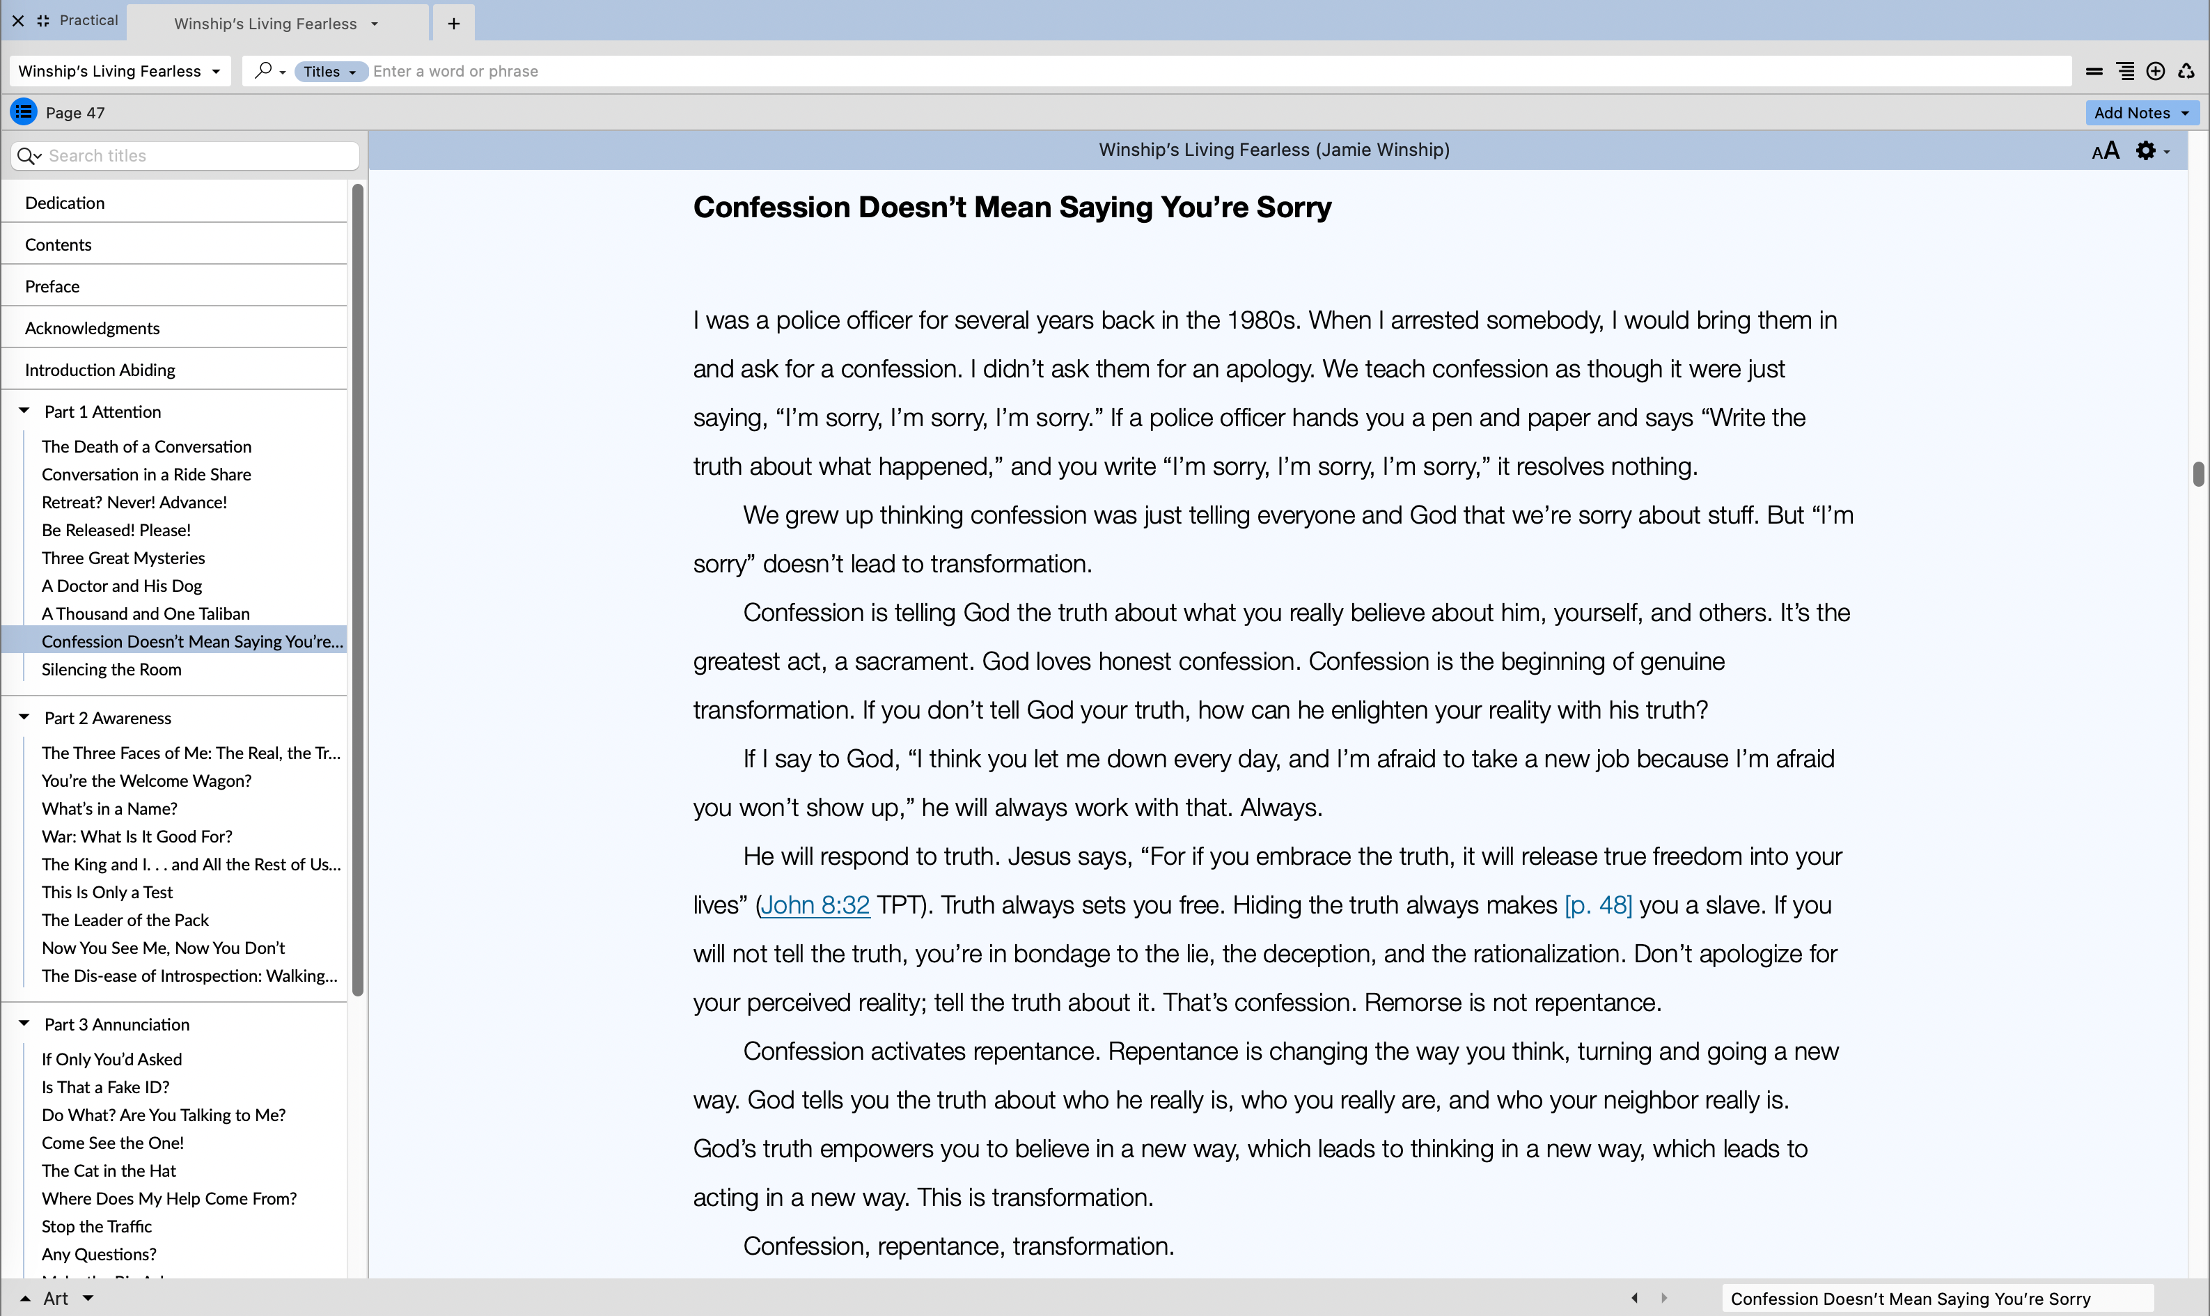This screenshot has height=1316, width=2210.
Task: Select 'Stop the Traffic' chapter
Action: coord(97,1226)
